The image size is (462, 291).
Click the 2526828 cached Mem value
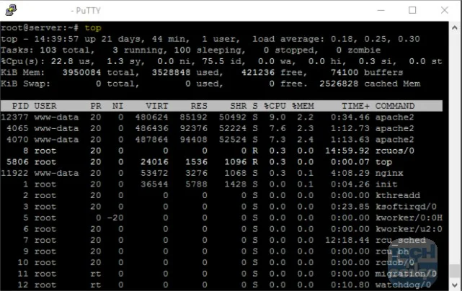pyautogui.click(x=339, y=84)
